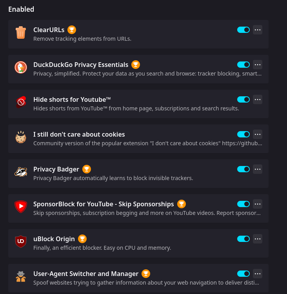Click the recommended trophy badge next to ClearURLs
Viewport: 287px width, 294px height.
[72, 30]
